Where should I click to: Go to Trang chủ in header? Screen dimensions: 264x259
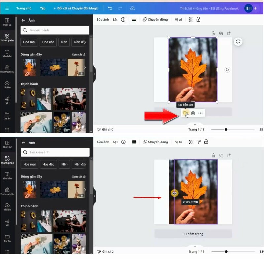pyautogui.click(x=24, y=8)
